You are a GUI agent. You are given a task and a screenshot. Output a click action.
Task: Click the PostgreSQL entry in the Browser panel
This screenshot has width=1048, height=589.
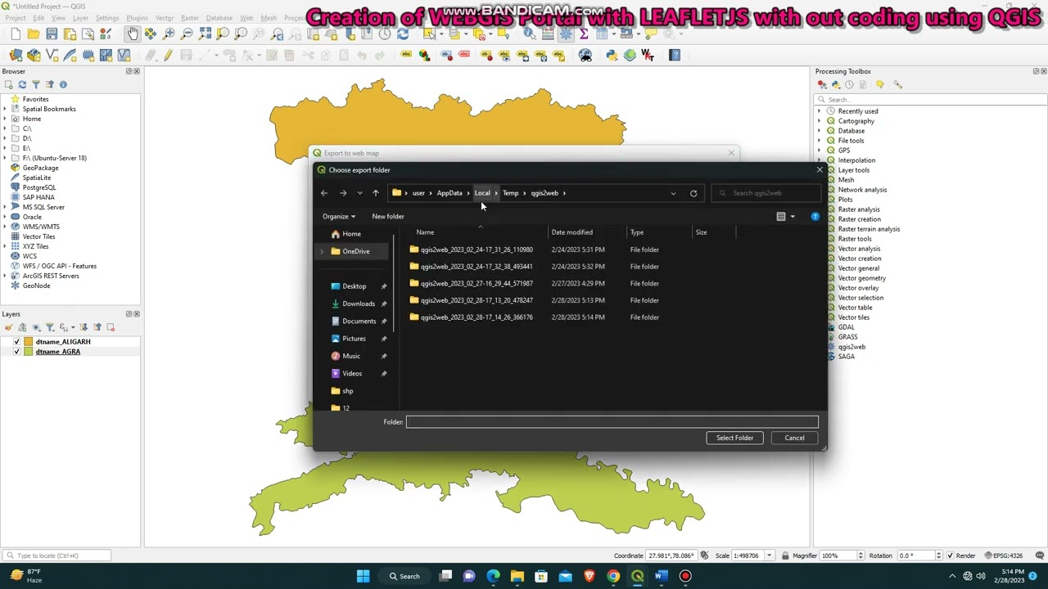39,187
